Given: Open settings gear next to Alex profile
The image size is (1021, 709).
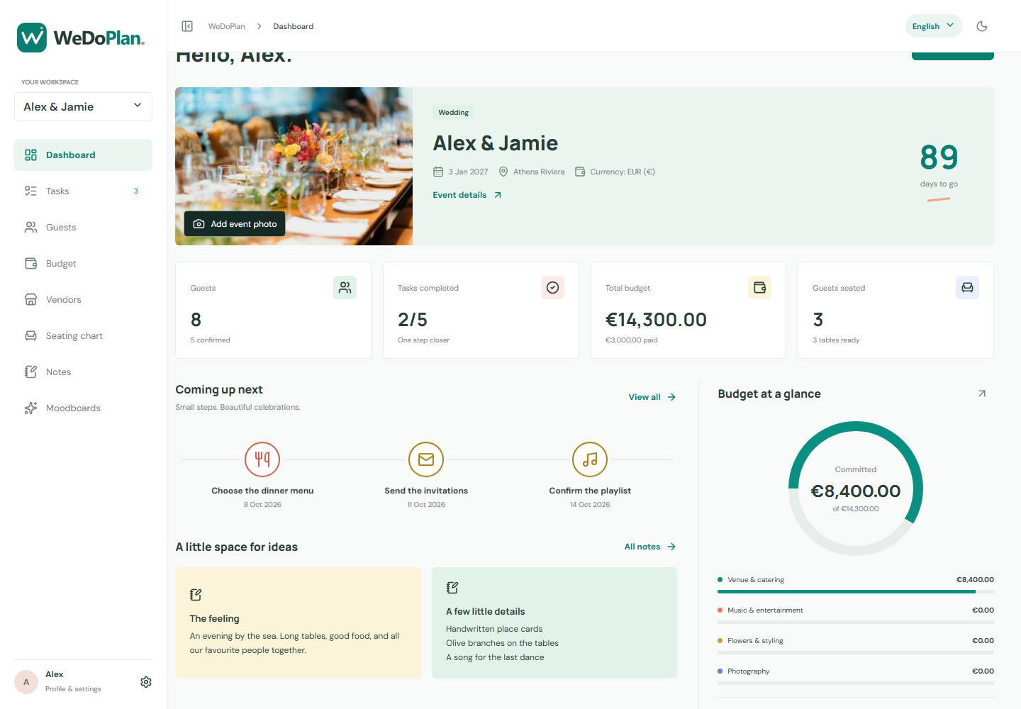Looking at the screenshot, I should (146, 682).
